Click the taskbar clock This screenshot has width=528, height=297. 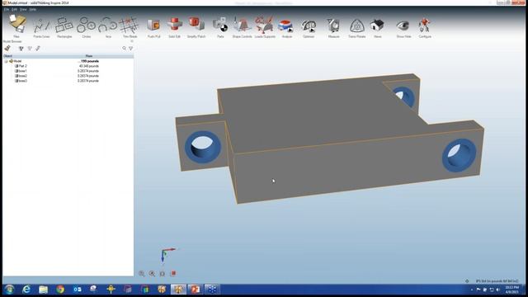[x=511, y=290]
